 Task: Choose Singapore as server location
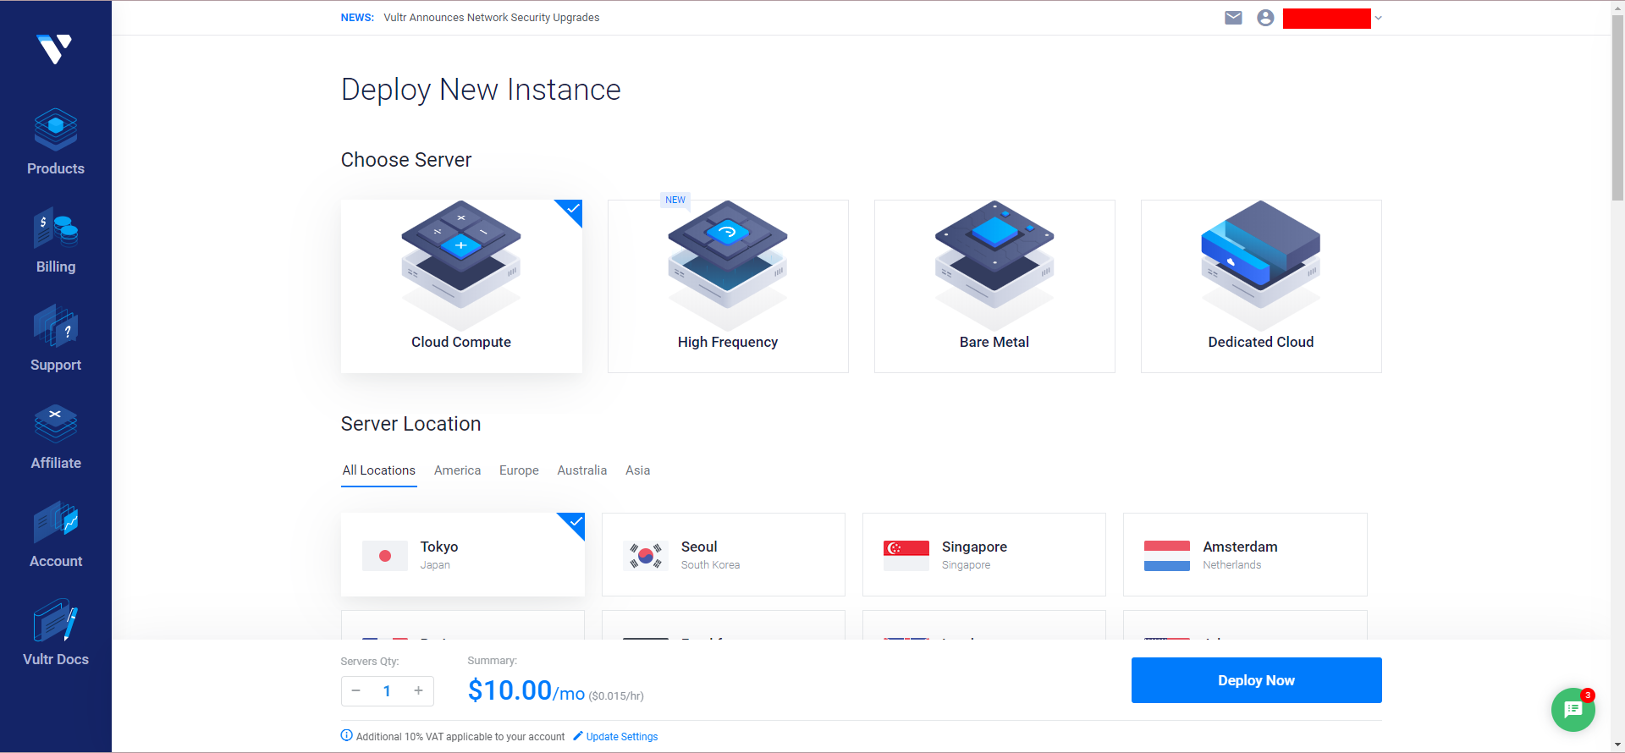point(984,555)
